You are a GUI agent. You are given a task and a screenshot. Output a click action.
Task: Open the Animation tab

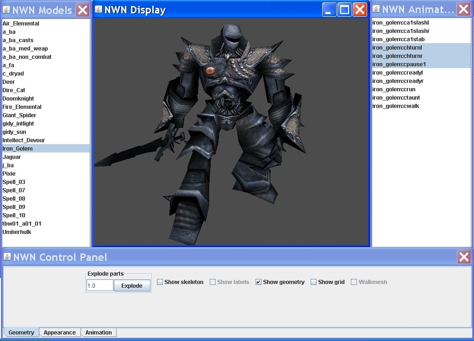click(99, 333)
